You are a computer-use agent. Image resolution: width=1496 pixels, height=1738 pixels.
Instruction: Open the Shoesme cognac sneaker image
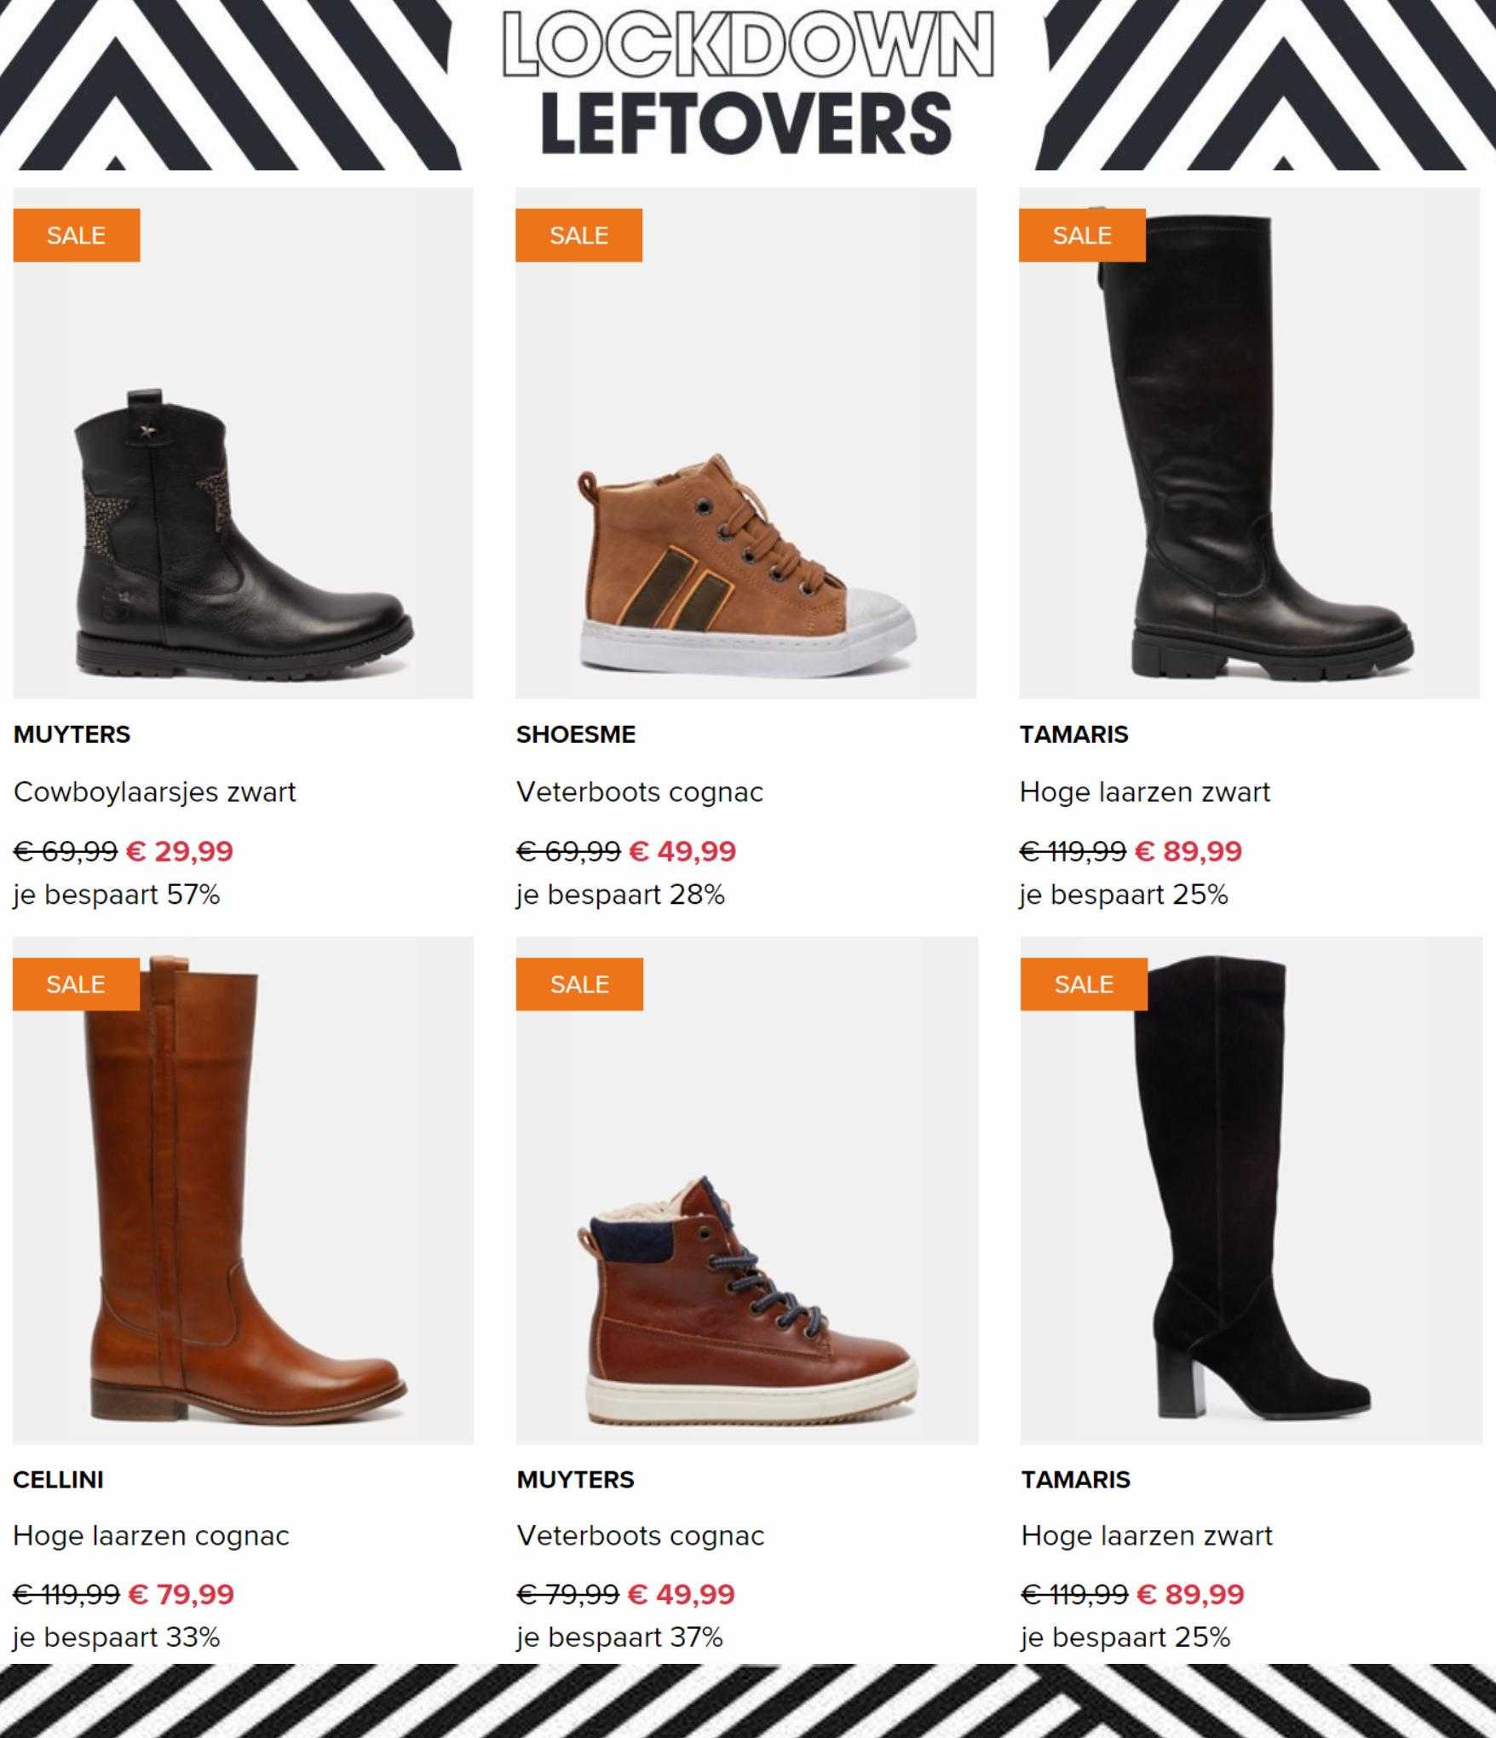point(745,443)
